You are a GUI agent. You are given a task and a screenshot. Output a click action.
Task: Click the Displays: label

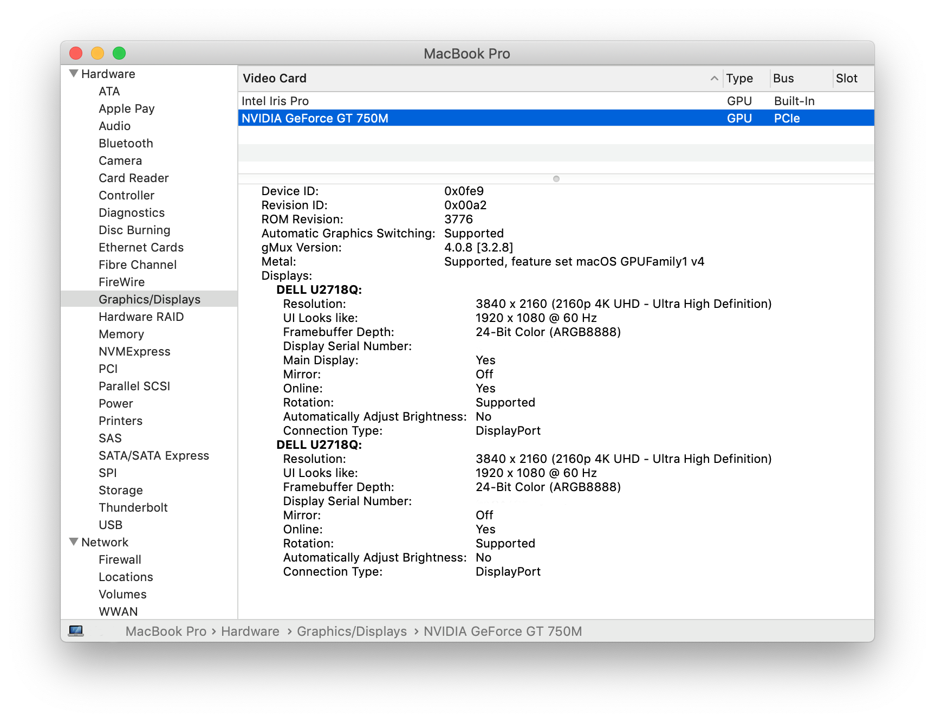[x=287, y=276]
